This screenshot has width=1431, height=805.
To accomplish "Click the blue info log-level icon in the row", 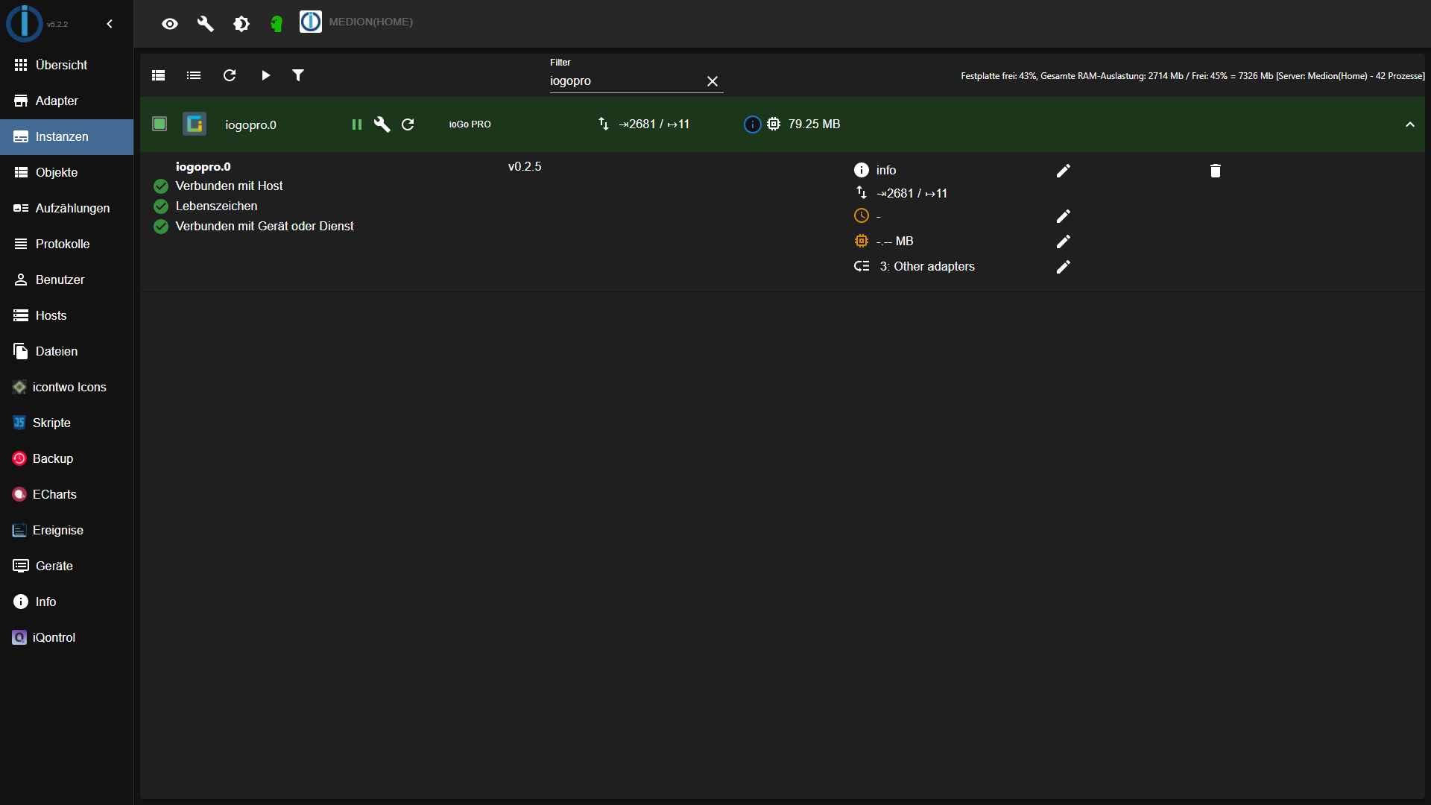I will (753, 124).
